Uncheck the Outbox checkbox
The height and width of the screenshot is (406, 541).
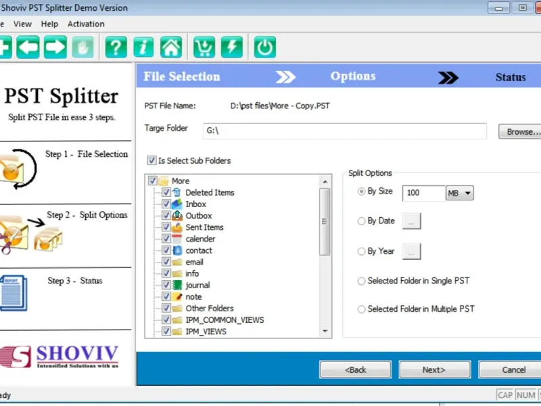(166, 215)
